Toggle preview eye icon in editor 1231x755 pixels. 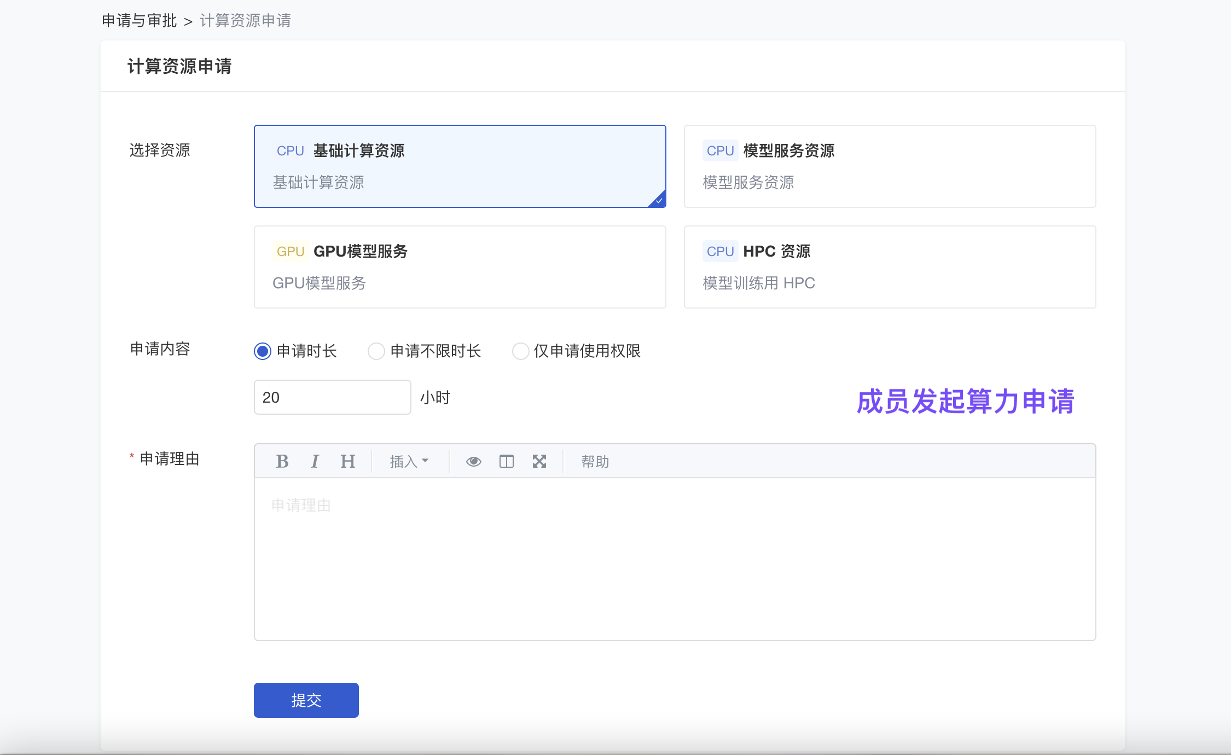coord(473,461)
